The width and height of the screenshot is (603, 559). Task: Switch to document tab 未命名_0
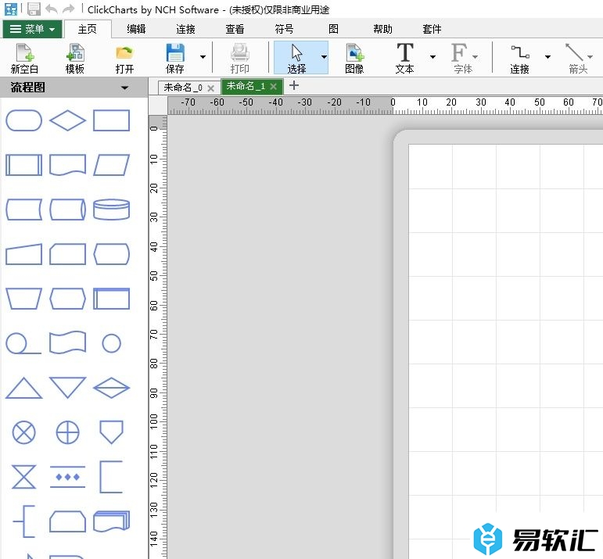point(183,88)
